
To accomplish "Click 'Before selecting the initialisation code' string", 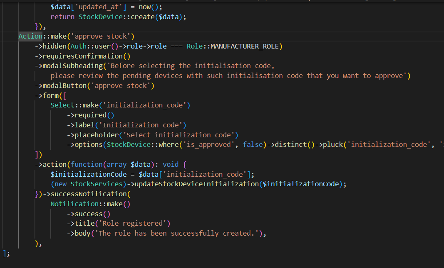I will [191, 66].
